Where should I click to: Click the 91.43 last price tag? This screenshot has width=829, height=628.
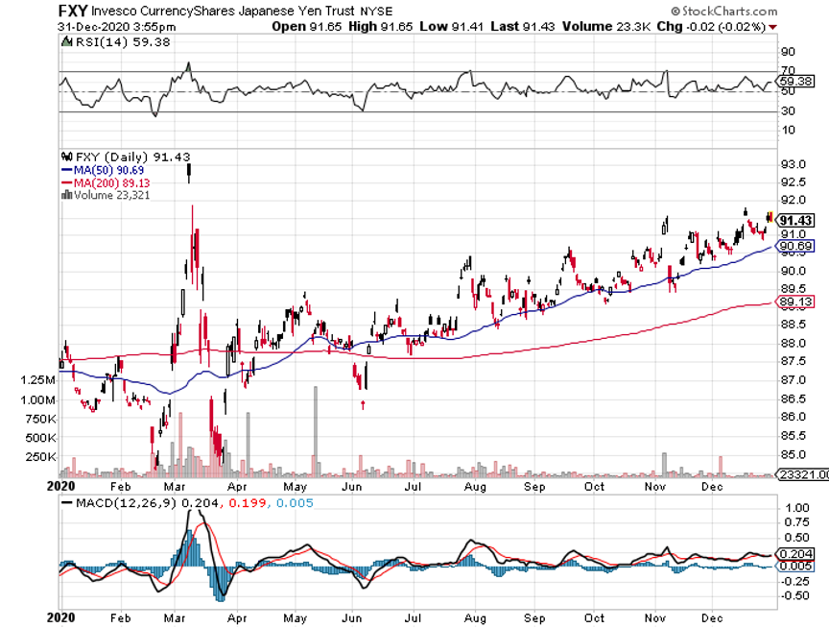(x=795, y=221)
